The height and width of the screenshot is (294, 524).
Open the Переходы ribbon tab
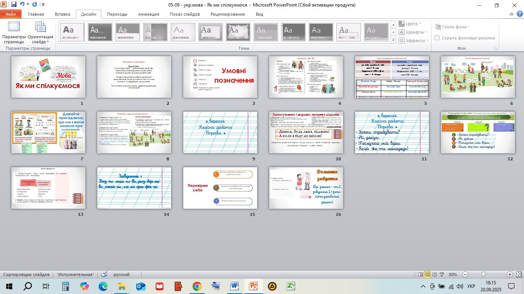click(x=117, y=14)
